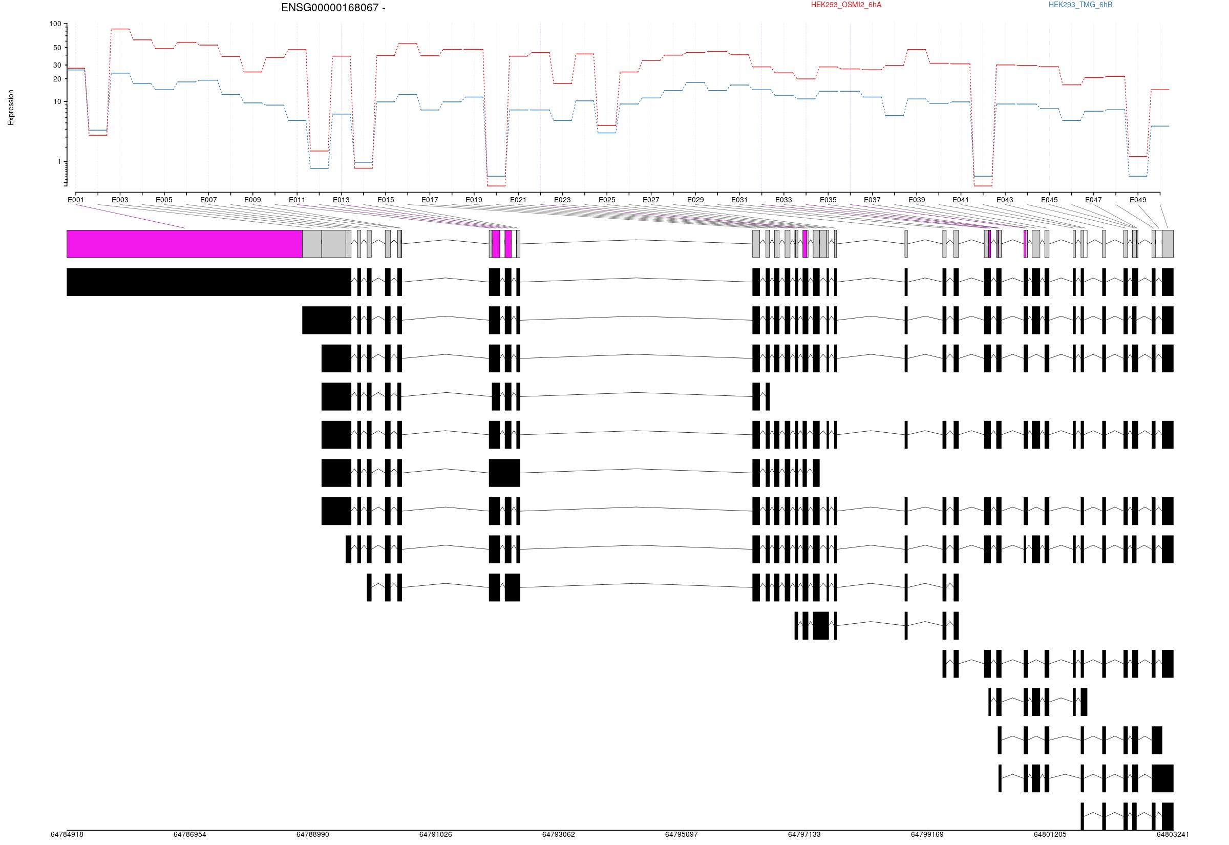
Task: Click exon bin label E033
Action: [x=784, y=200]
